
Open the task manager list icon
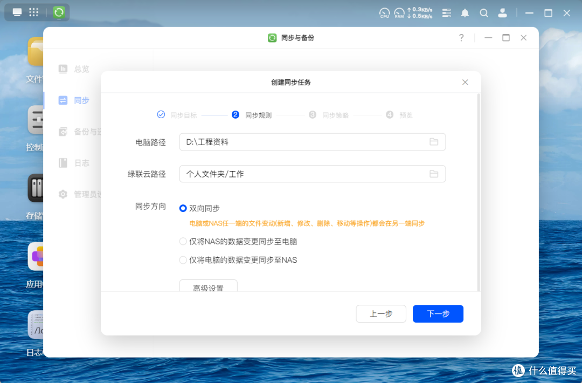447,13
